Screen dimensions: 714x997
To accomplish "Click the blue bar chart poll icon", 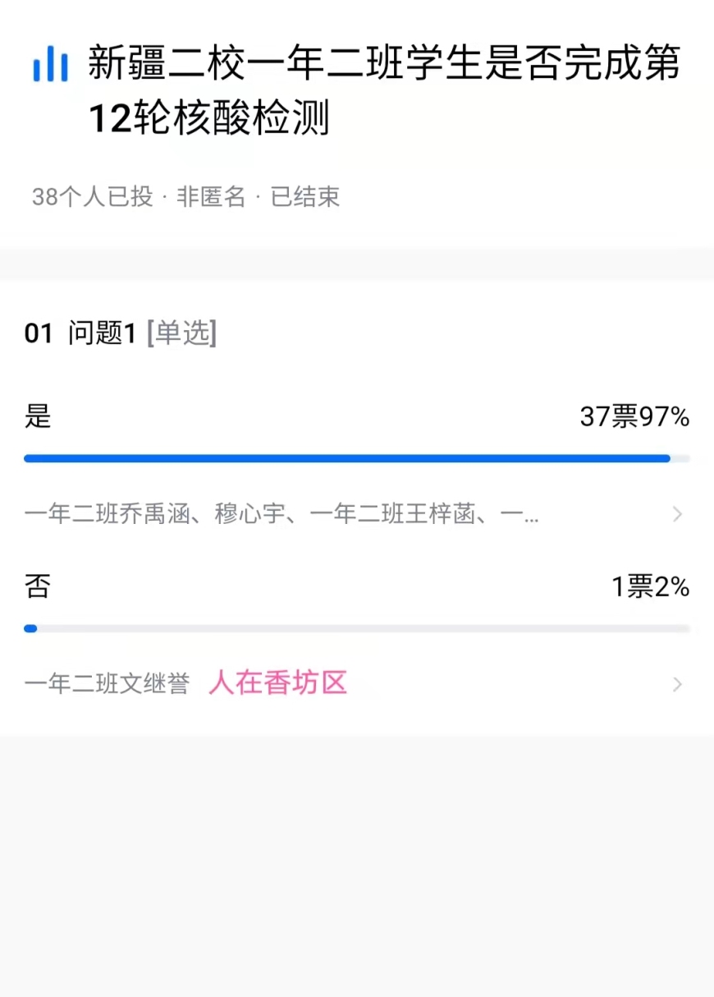I will coord(50,64).
